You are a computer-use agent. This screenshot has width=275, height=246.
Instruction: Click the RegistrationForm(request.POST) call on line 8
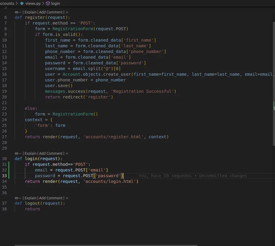click(x=90, y=29)
